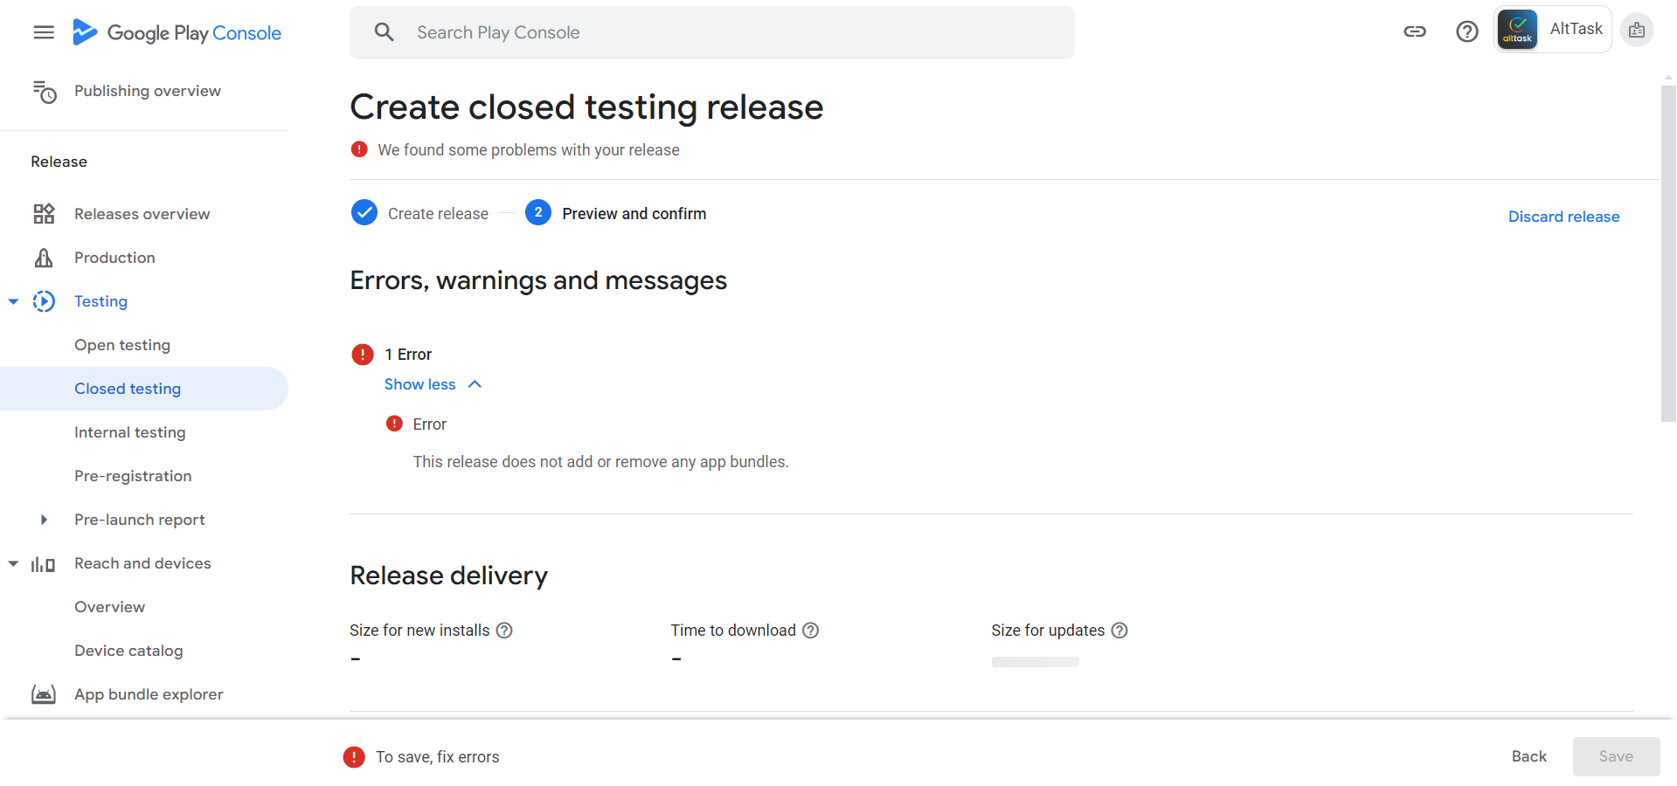Open Internal testing in sidebar
Image resolution: width=1677 pixels, height=786 pixels.
pos(130,432)
